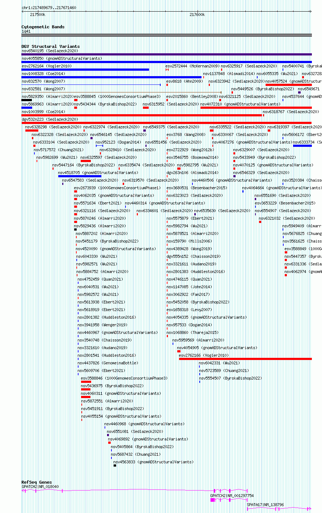Image resolution: width=322 pixels, height=513 pixels.
Task: Open SPATA17|NM_138796 gene label
Action: (x=266, y=505)
